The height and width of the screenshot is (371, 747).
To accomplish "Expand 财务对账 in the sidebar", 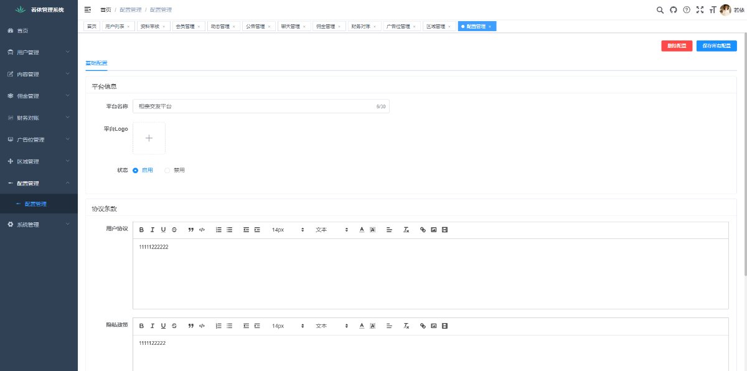I will 39,118.
